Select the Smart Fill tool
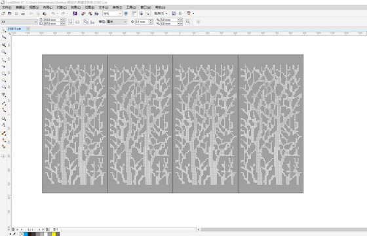 click(3, 147)
